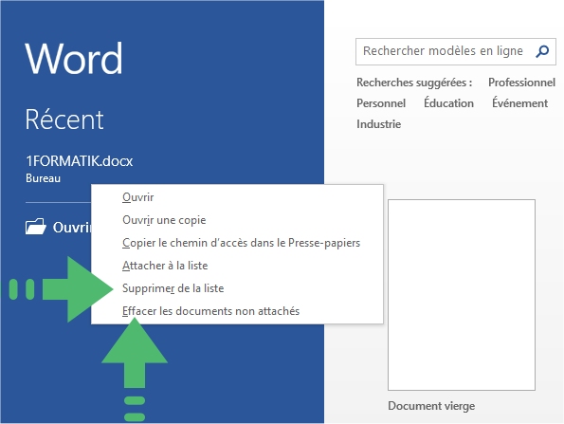Select the Document vierge blank template thumbnail

[x=462, y=295]
